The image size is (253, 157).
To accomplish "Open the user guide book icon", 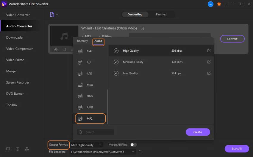I will pos(8,149).
